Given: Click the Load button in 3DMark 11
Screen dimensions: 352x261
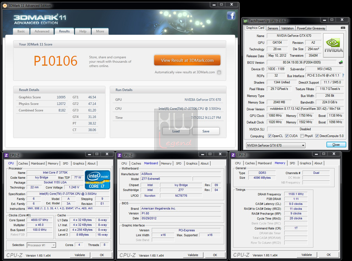Looking at the screenshot, I should pyautogui.click(x=176, y=131).
